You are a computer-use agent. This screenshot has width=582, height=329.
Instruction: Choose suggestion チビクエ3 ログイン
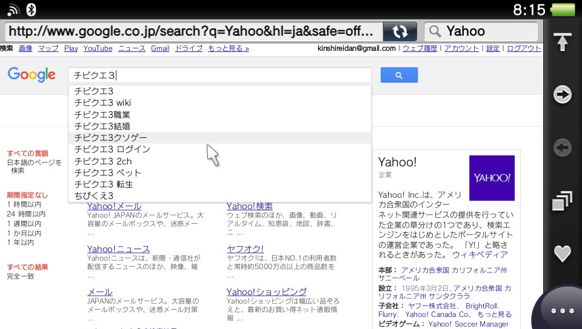click(112, 149)
